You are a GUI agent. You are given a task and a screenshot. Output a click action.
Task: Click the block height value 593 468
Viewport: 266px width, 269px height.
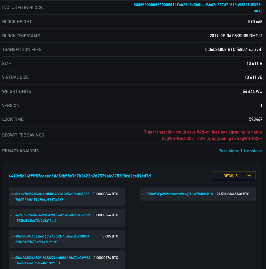pyautogui.click(x=255, y=21)
